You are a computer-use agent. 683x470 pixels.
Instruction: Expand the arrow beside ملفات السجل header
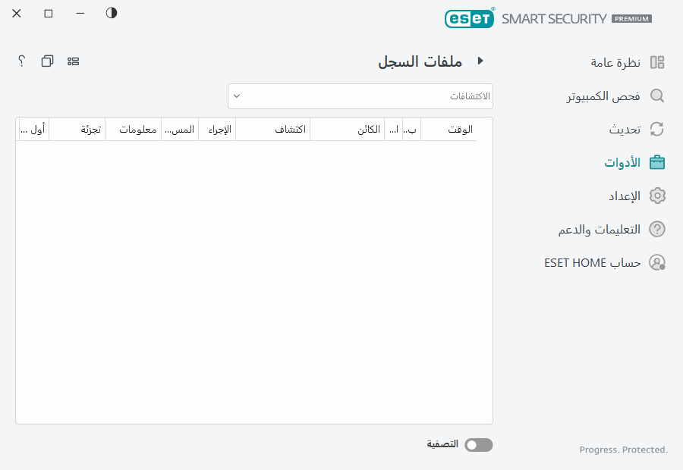coord(480,61)
